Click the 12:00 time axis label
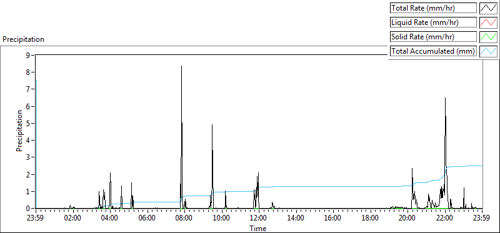Image resolution: width=500 pixels, height=233 pixels. point(259,219)
